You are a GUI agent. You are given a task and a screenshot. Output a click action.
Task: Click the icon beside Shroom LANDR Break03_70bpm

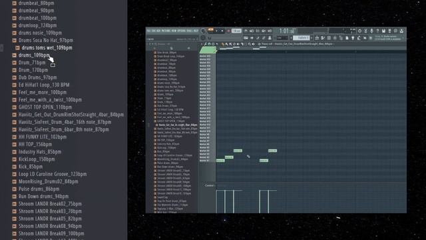click(14, 211)
